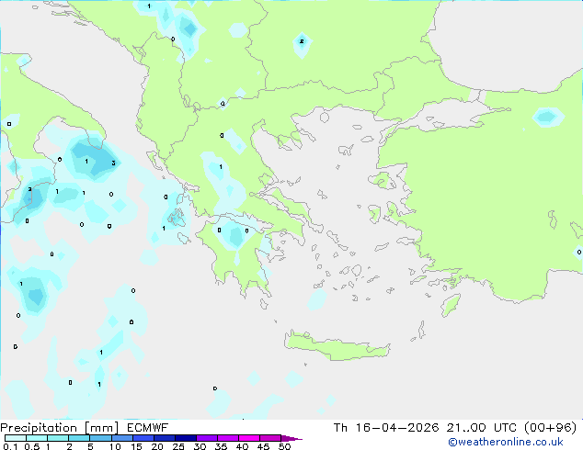Click the '30' legend scale label
The image size is (583, 450).
coord(200,446)
